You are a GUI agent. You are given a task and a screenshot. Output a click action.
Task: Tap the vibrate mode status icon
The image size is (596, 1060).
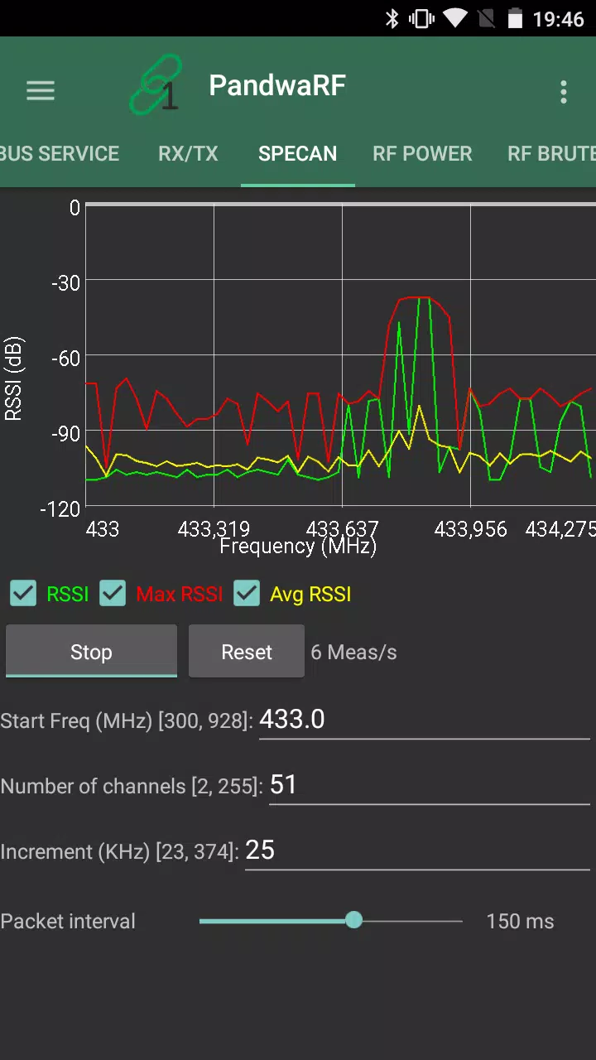421,18
